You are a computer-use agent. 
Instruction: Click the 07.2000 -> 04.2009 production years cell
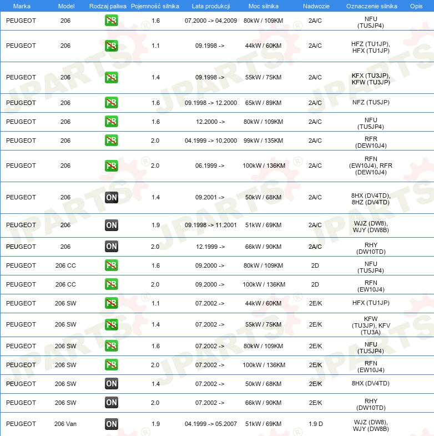tap(210, 20)
